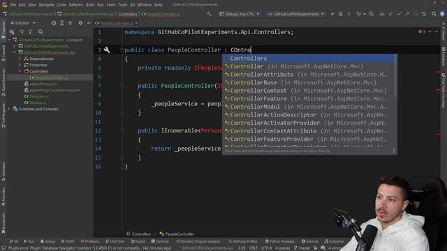Click the Build hammer icon
447x251 pixels.
point(210,14)
